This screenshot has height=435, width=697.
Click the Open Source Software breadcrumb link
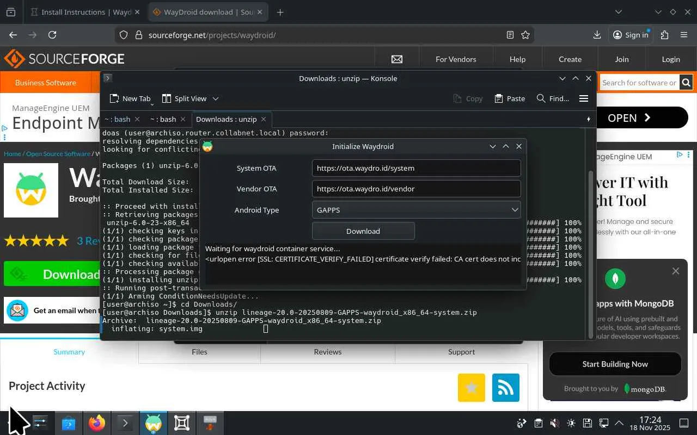58,154
